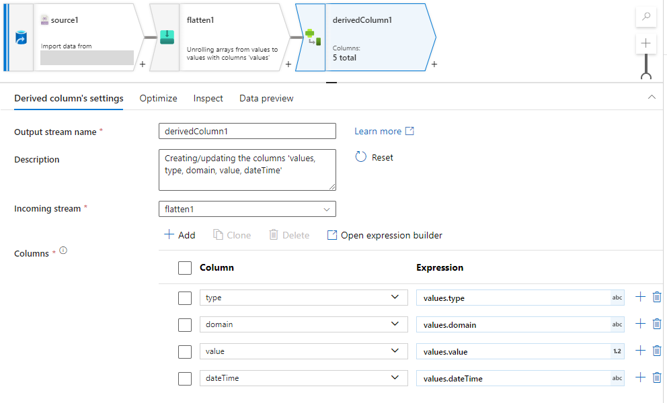Click the trash icon for dateTime row
Viewport: 667px width, 403px height.
click(x=657, y=378)
